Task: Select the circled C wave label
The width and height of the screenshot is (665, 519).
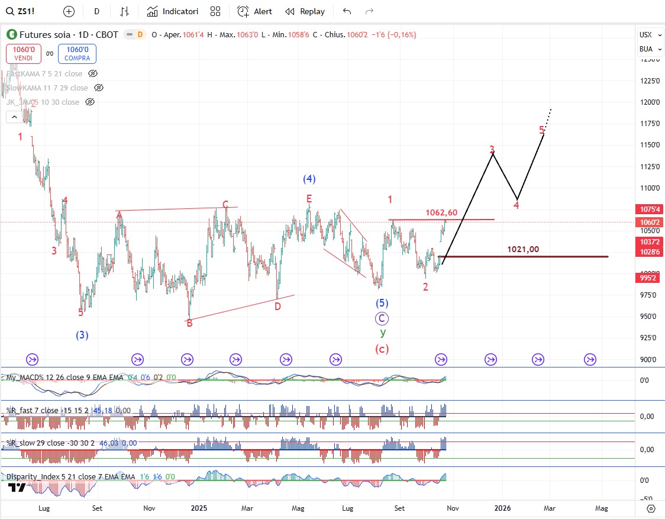Action: [x=382, y=319]
